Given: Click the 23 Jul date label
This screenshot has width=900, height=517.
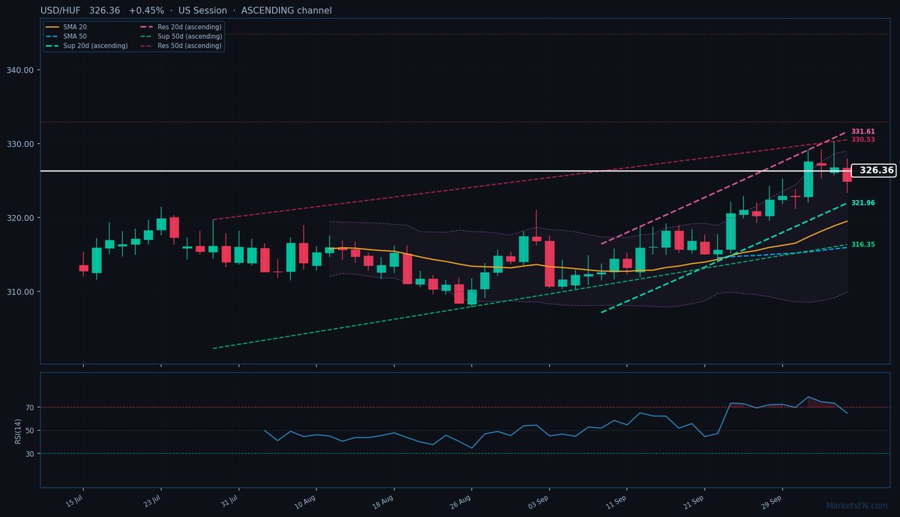Looking at the screenshot, I should [x=152, y=501].
